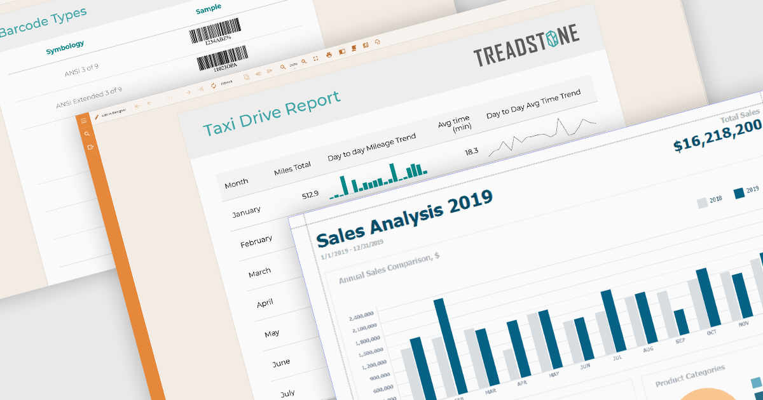Open the export panel in the orange sidebar

[x=90, y=147]
